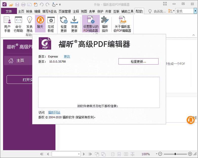Click the Foxit app logo top-left
This screenshot has width=198, height=158.
click(5, 4)
